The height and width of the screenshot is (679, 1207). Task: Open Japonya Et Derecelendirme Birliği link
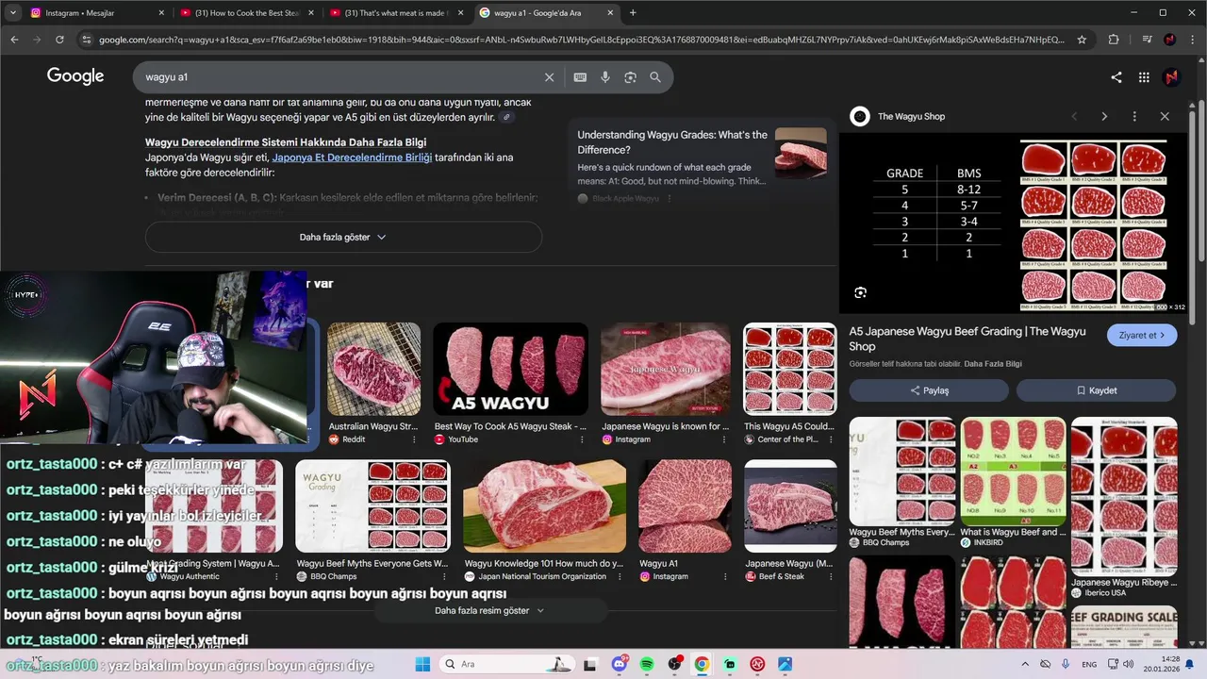[x=352, y=157]
